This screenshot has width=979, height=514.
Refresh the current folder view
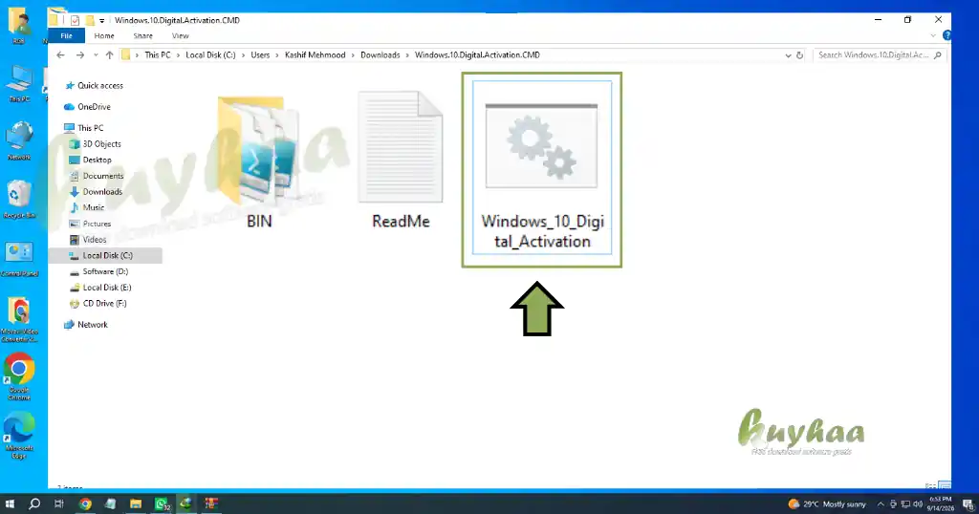799,54
